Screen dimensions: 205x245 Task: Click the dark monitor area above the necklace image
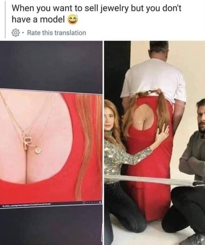tap(51, 66)
